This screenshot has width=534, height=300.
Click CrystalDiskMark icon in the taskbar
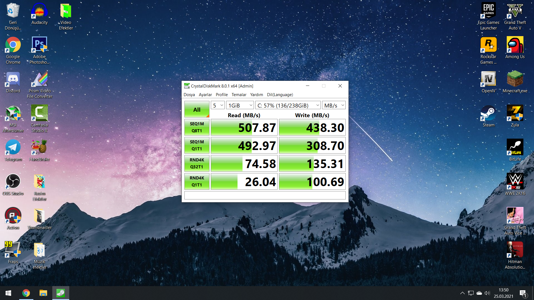pyautogui.click(x=61, y=293)
